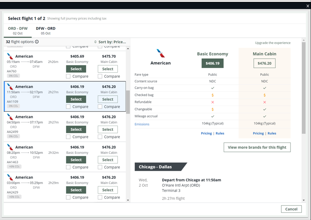Switch to the DFW - ORD 05 Oct tab
This screenshot has width=311, height=220.
point(46,31)
